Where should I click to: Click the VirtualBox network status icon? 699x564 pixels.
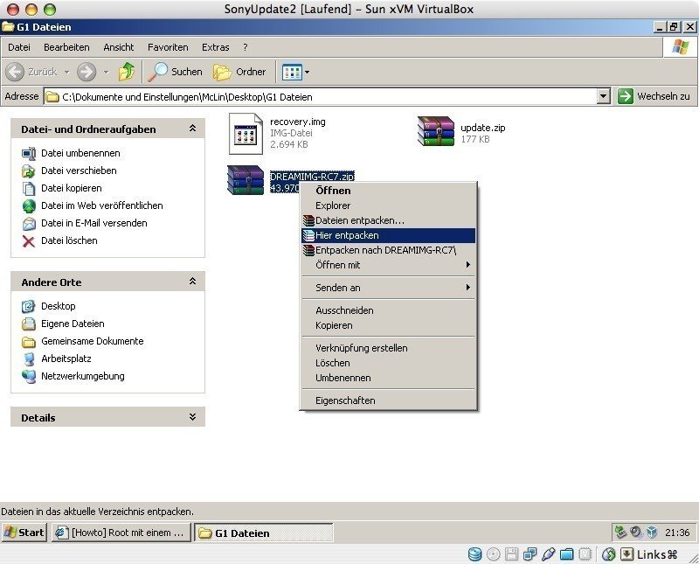pyautogui.click(x=529, y=554)
